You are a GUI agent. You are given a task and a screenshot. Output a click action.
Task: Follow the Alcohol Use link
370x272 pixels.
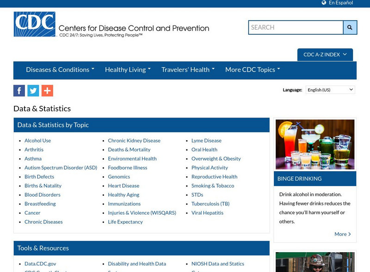pyautogui.click(x=37, y=140)
